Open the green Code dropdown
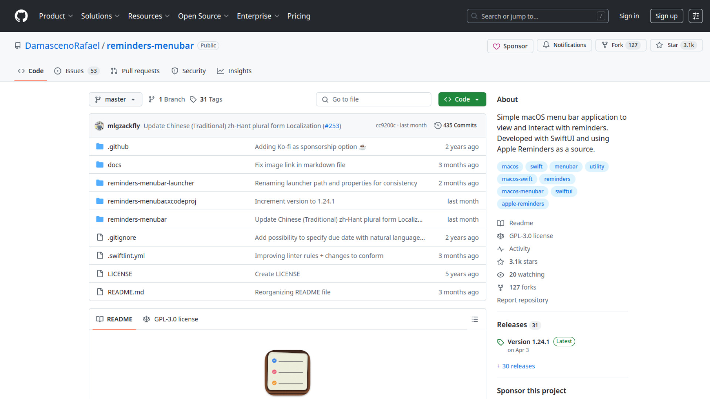 462,99
